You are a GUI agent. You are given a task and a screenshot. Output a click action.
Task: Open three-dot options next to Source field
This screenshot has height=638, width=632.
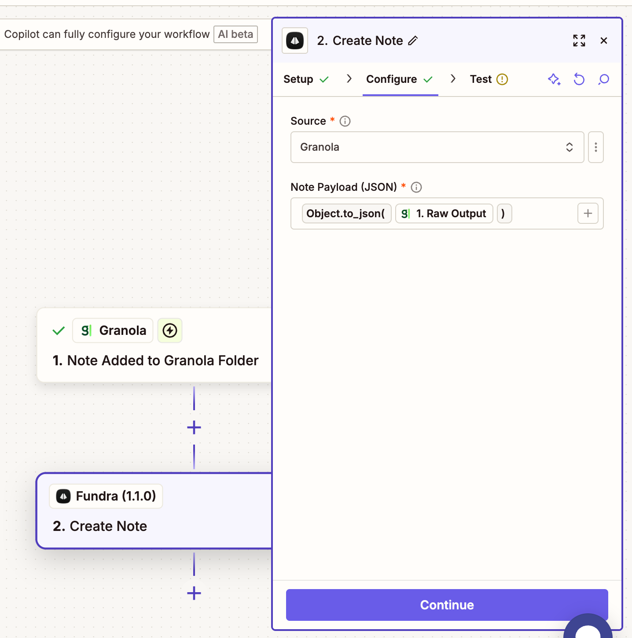[596, 147]
